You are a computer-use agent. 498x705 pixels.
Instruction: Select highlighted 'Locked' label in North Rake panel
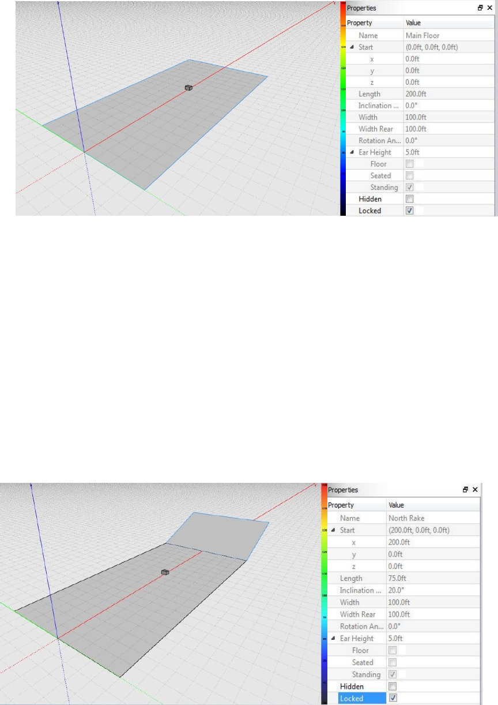(352, 699)
